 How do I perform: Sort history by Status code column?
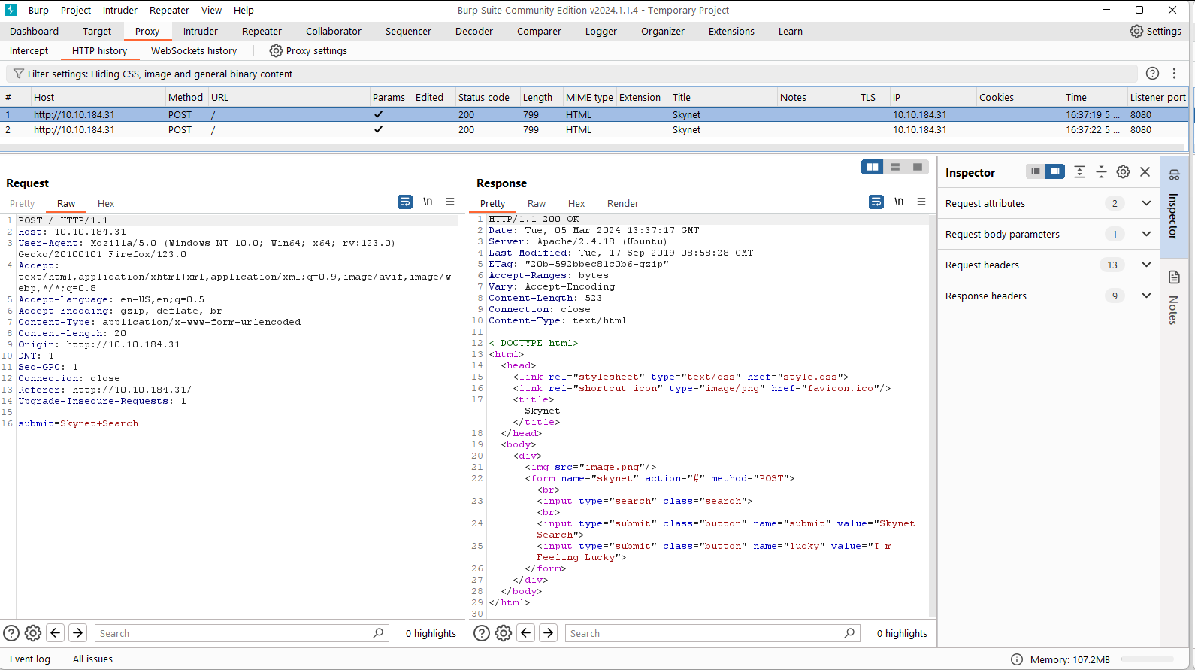tap(484, 97)
